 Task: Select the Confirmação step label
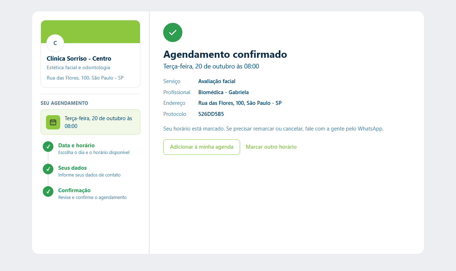point(74,190)
